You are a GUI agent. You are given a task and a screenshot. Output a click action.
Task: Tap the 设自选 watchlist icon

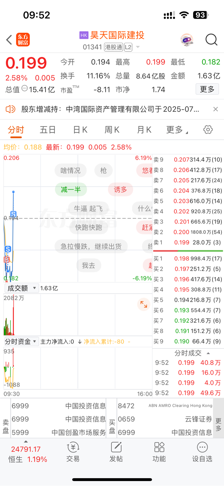pos(202,452)
